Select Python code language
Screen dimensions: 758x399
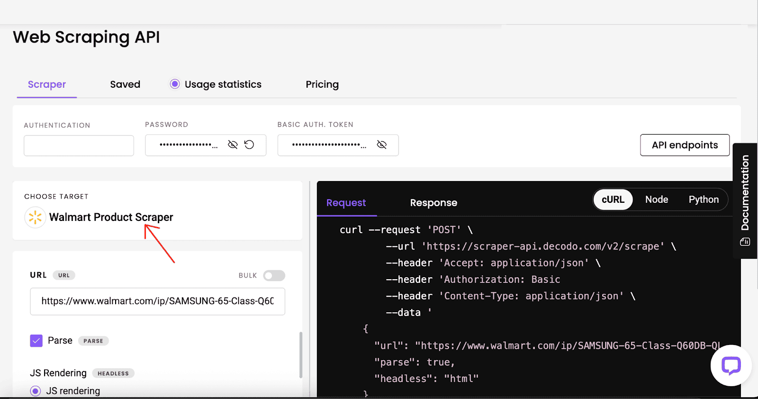704,199
